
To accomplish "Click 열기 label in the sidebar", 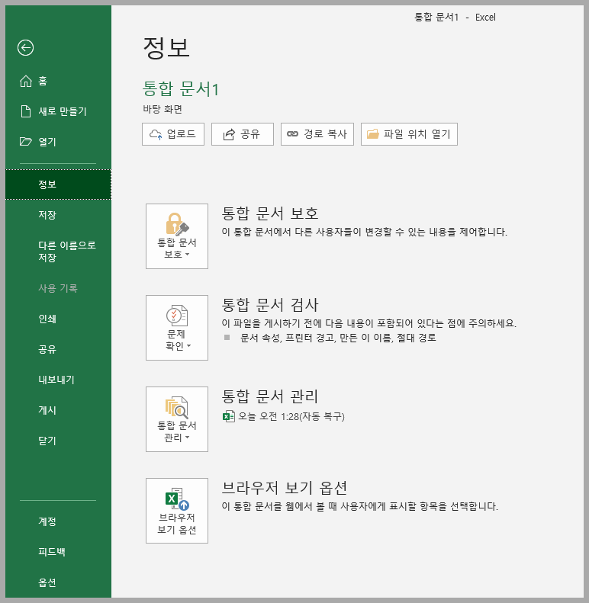I will pos(47,142).
